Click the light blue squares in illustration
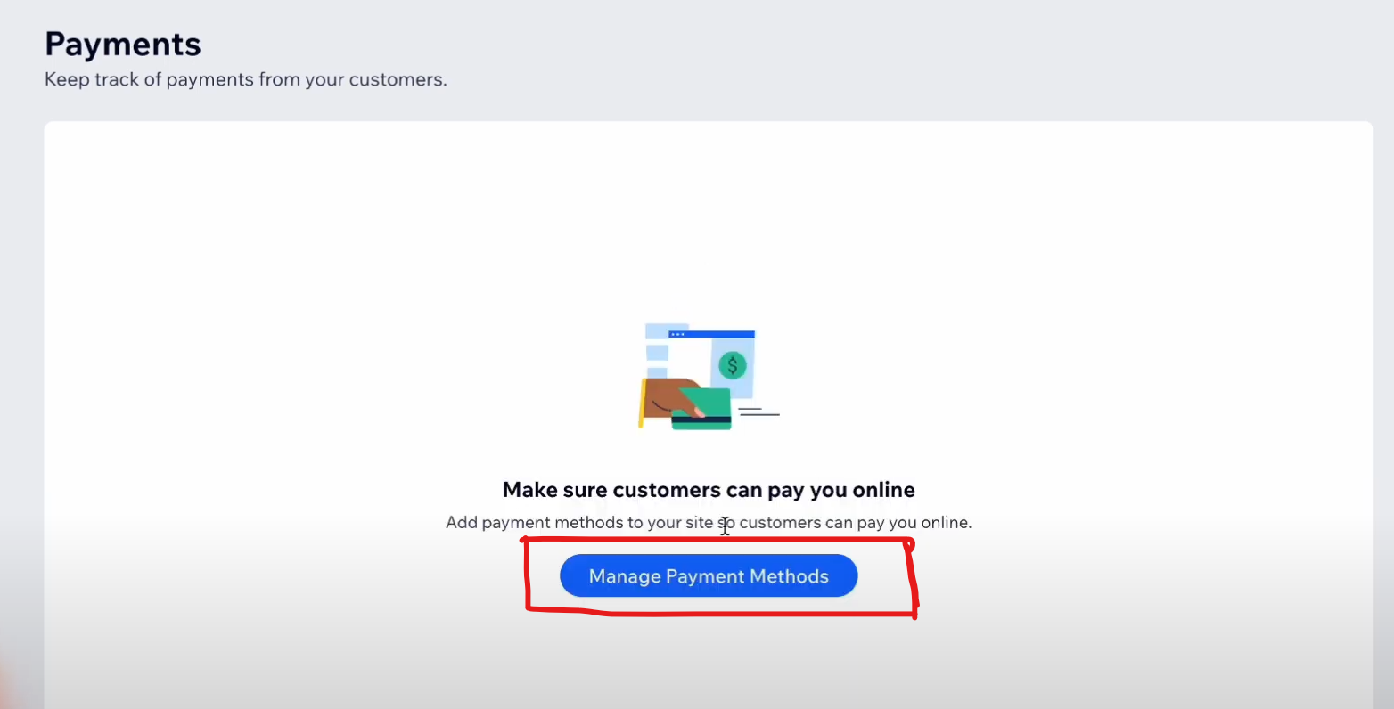Image resolution: width=1394 pixels, height=709 pixels. pos(657,352)
